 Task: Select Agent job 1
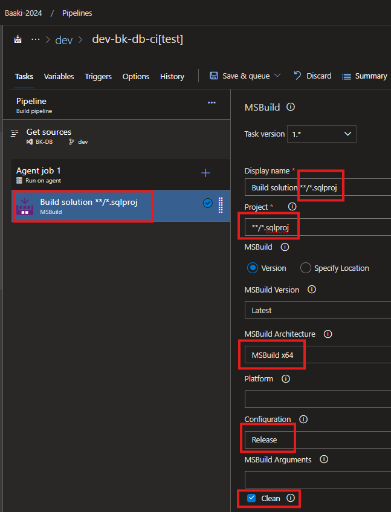tap(121, 175)
